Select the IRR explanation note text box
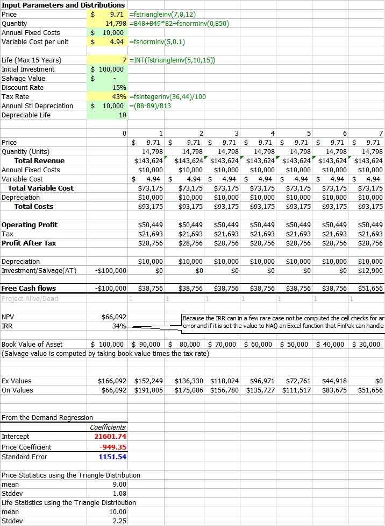The image size is (385, 526). click(x=283, y=322)
